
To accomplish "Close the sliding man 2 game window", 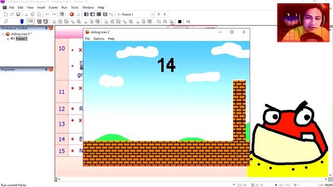I will [244, 32].
